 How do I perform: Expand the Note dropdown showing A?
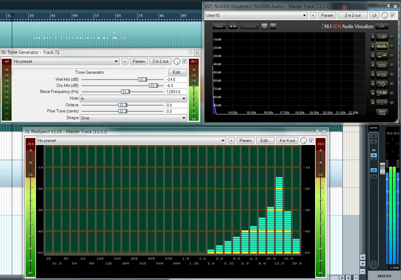133,98
